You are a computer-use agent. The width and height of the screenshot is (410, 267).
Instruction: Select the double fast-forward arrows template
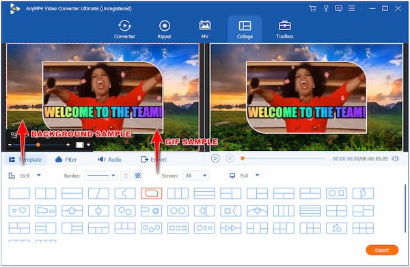[231, 228]
